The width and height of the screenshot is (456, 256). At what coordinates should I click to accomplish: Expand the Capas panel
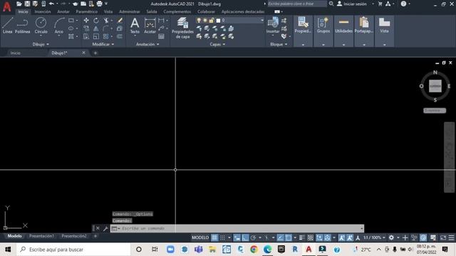(x=217, y=44)
